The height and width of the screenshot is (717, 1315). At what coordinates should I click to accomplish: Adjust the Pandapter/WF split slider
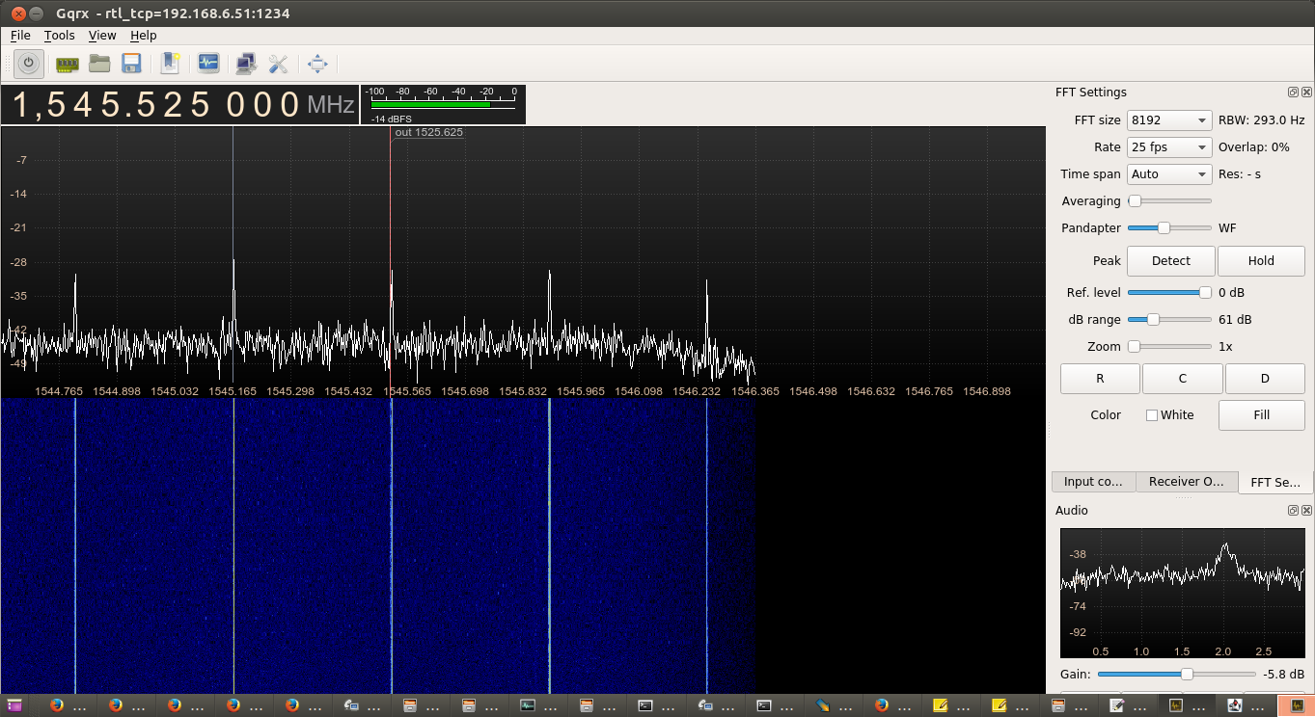[x=1169, y=228]
